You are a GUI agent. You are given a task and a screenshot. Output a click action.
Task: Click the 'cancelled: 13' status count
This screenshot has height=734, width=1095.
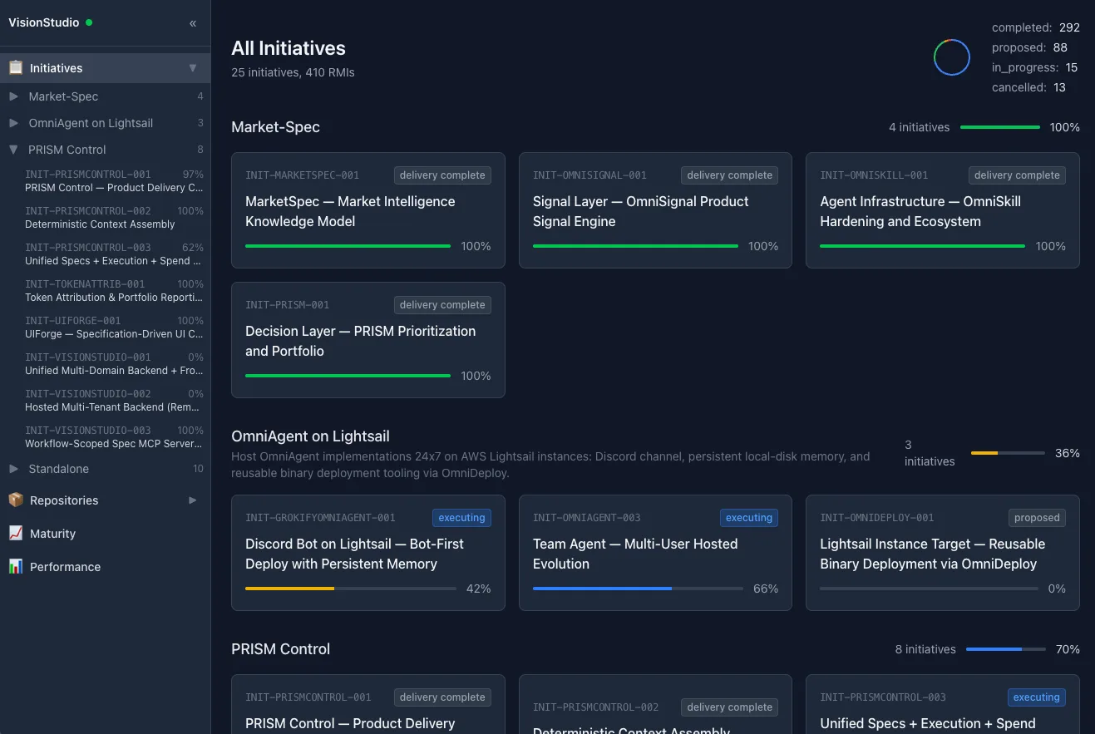click(1029, 87)
